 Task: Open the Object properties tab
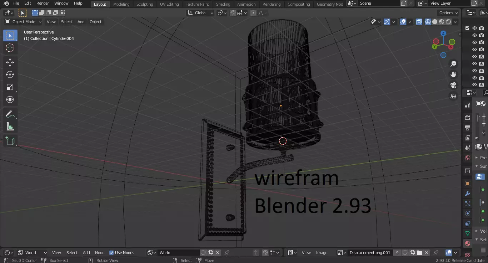pyautogui.click(x=467, y=184)
